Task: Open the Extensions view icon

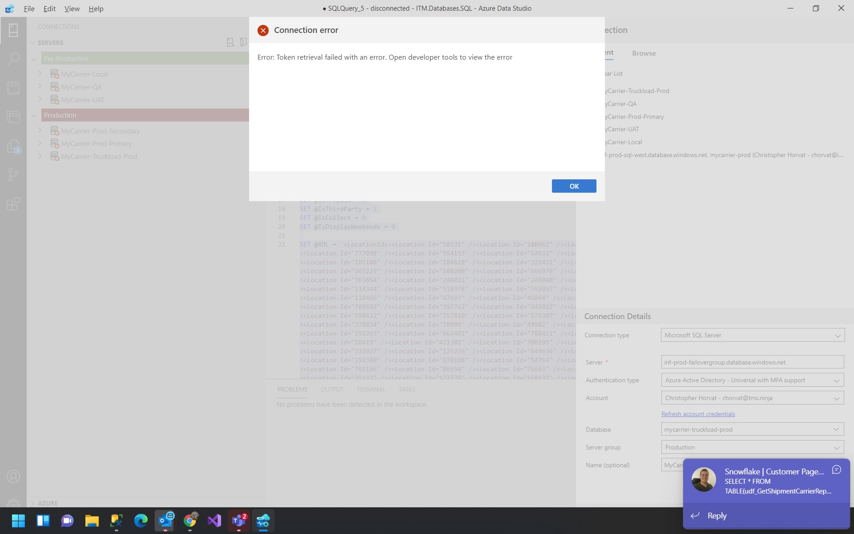Action: point(13,204)
